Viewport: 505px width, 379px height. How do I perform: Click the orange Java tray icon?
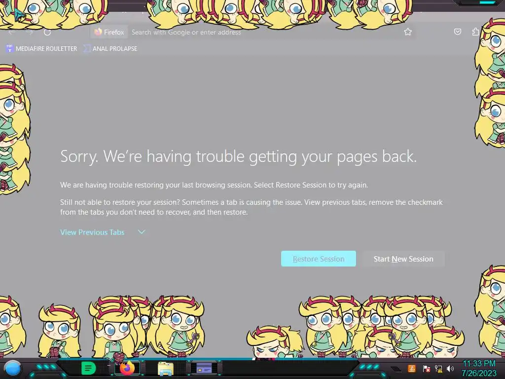point(412,368)
